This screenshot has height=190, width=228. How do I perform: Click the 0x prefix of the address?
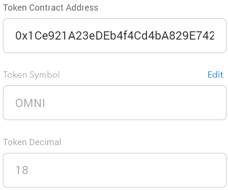coord(21,36)
